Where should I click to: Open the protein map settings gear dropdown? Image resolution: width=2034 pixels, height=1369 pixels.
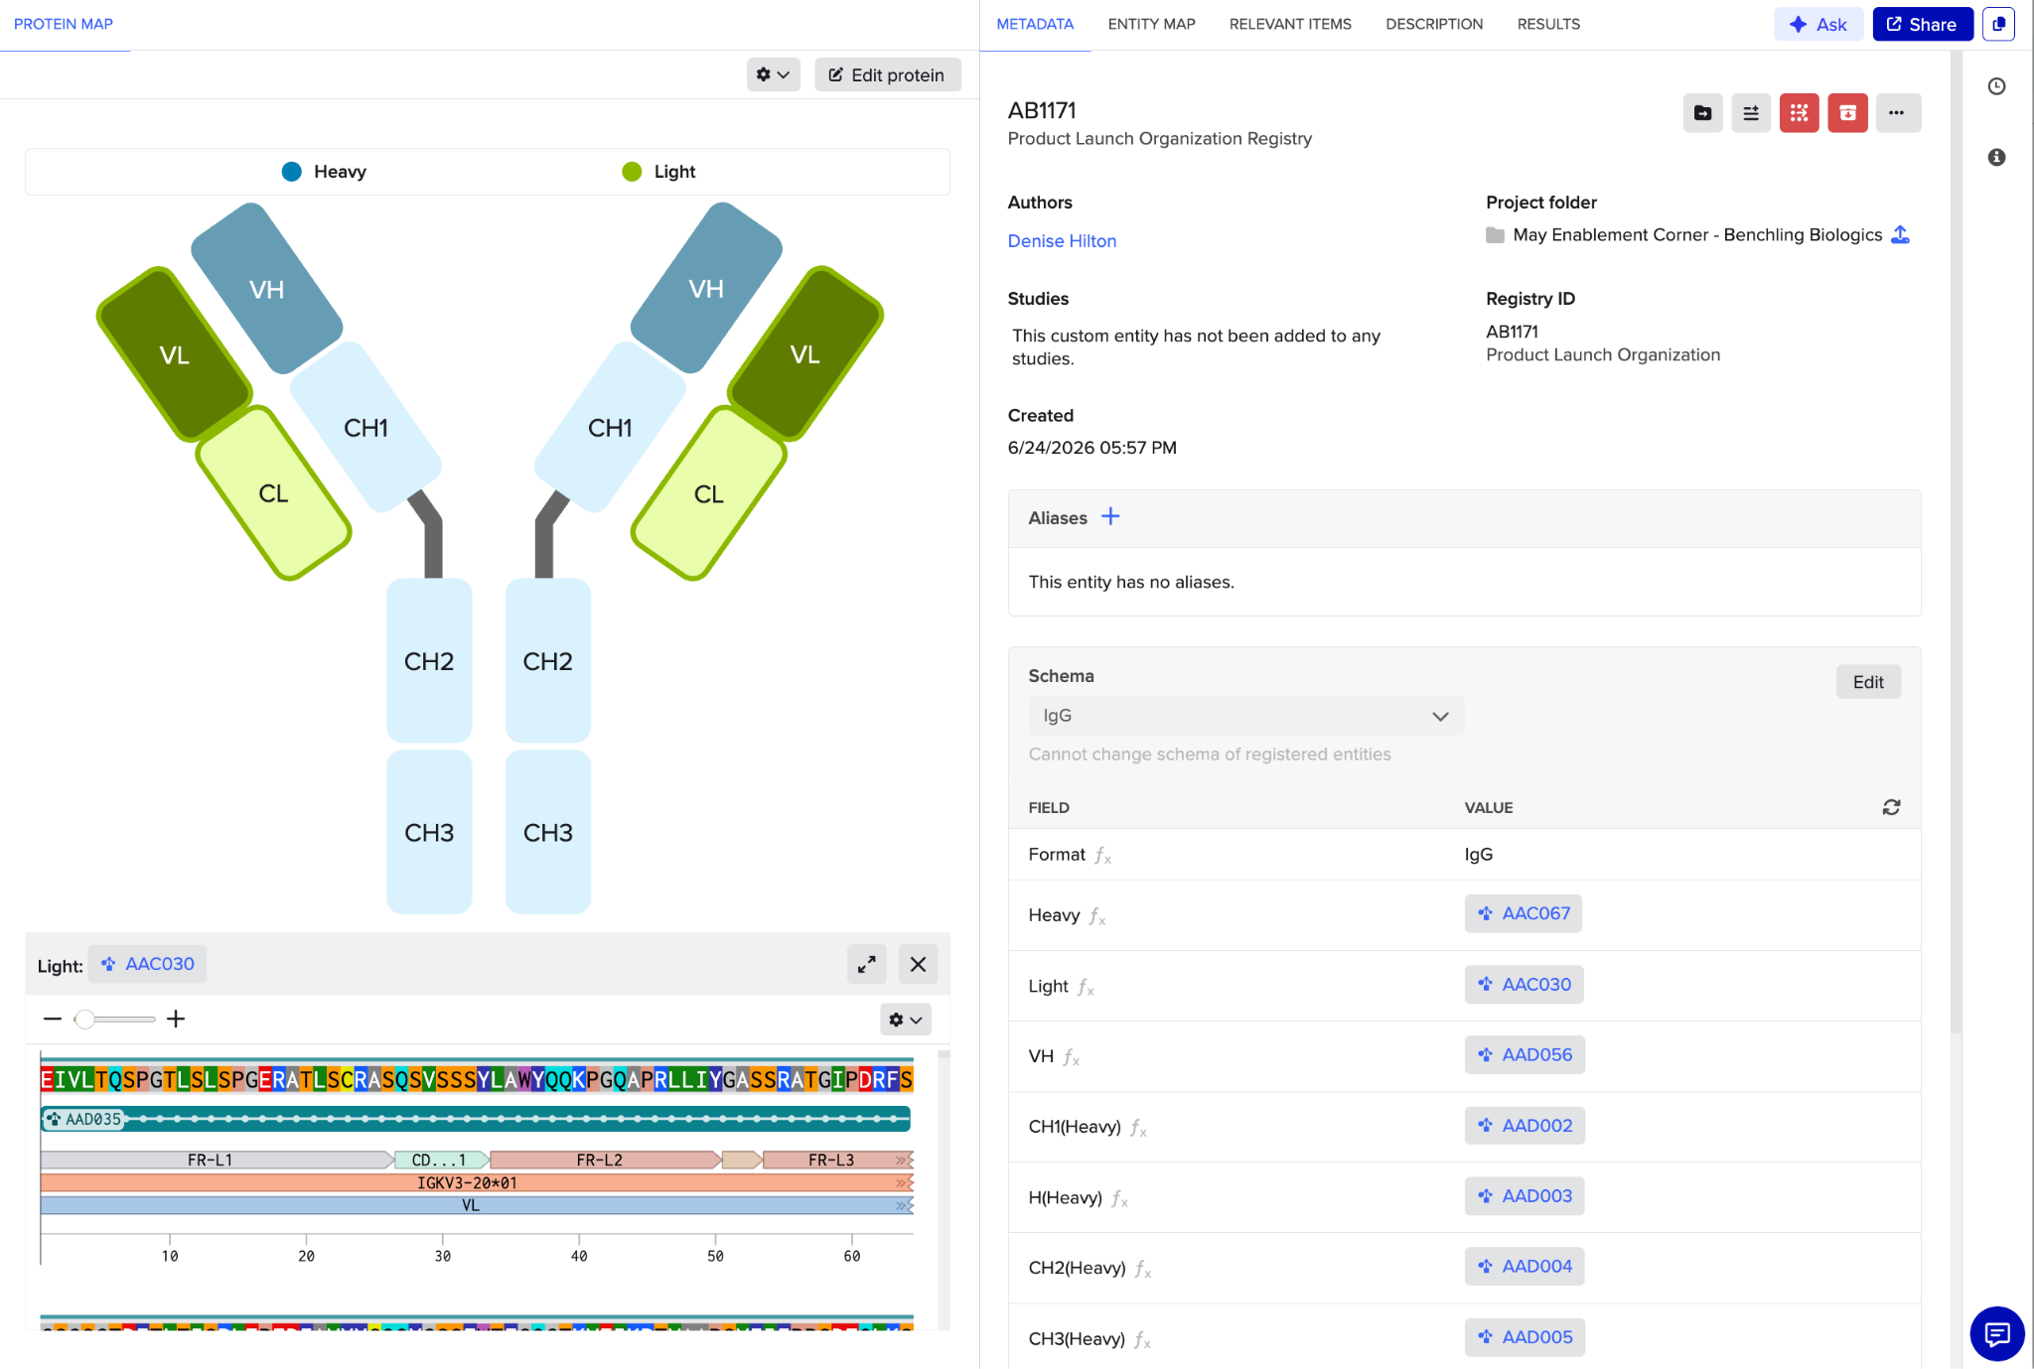pyautogui.click(x=773, y=74)
